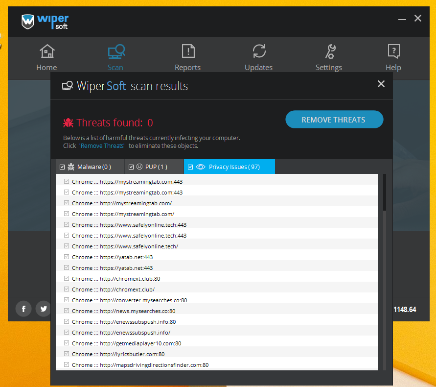Uncheck http://lyricsbutler.com:80 checkbox
The width and height of the screenshot is (436, 387).
pyautogui.click(x=67, y=354)
